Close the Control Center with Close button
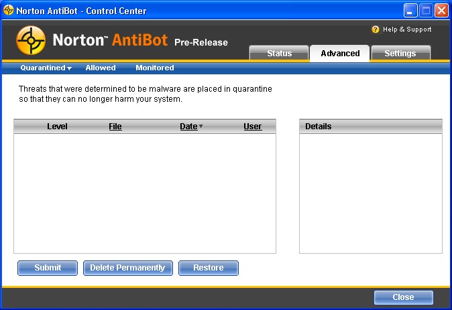452x310 pixels. (404, 297)
